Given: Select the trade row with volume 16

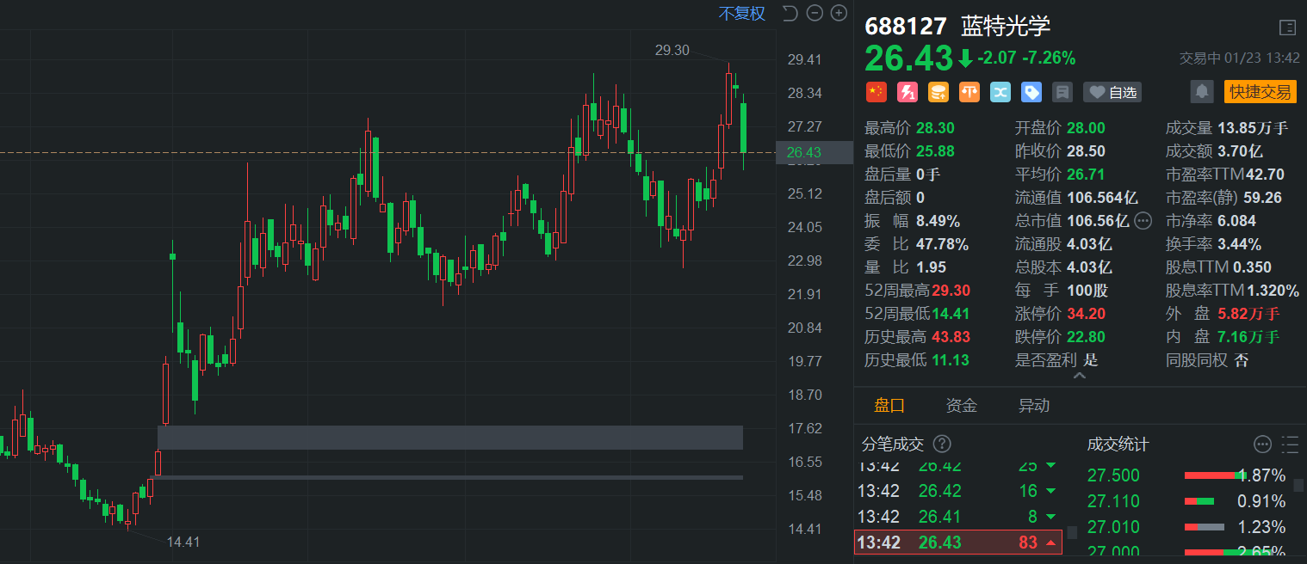Looking at the screenshot, I should coord(957,491).
